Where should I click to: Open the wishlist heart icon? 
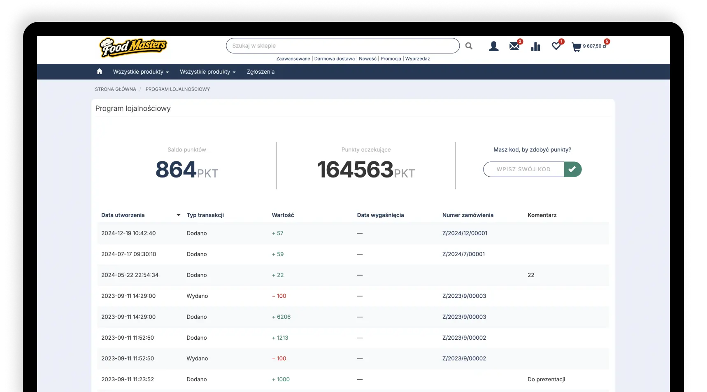tap(556, 46)
